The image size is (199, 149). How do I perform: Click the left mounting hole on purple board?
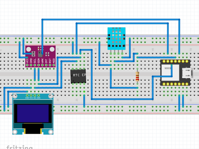coord(29,49)
